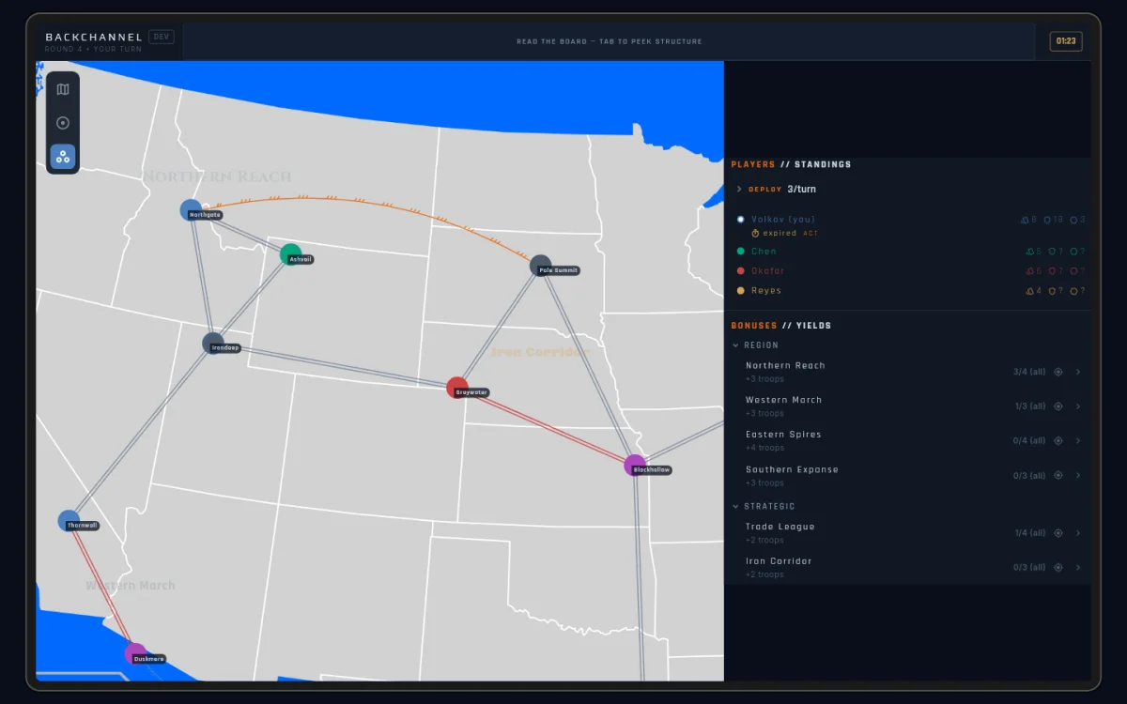Click Reyes's troop count icon
The width and height of the screenshot is (1127, 704).
point(1030,291)
